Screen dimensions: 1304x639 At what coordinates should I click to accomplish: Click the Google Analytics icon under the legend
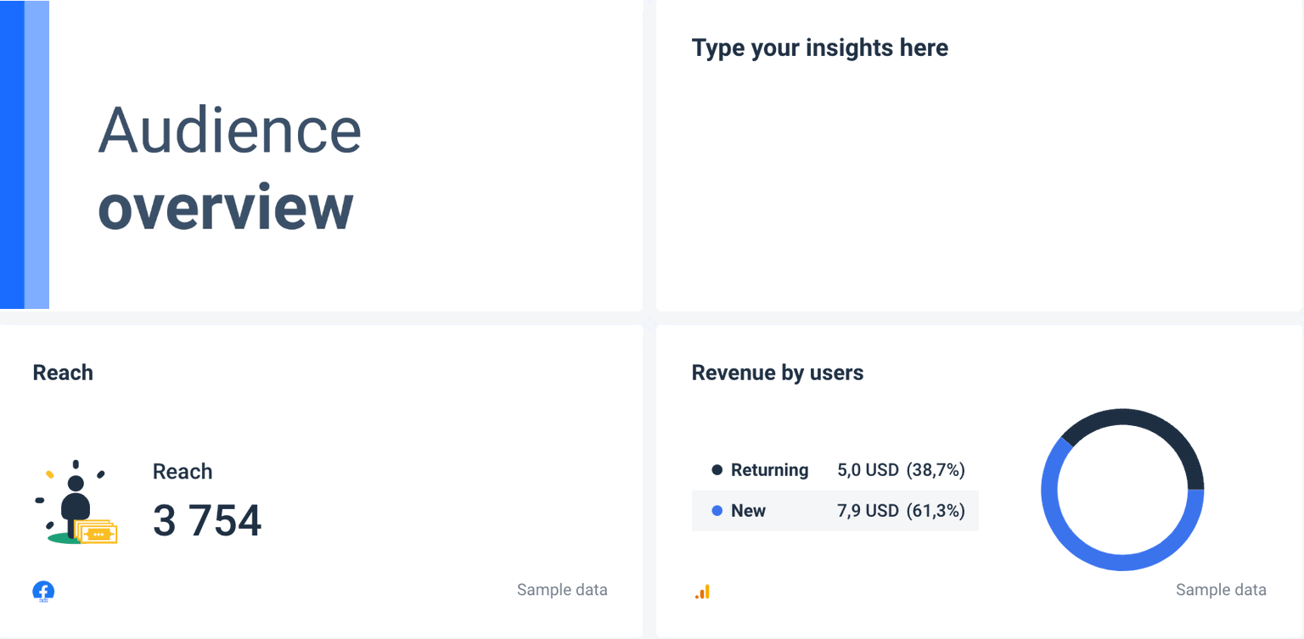[703, 592]
